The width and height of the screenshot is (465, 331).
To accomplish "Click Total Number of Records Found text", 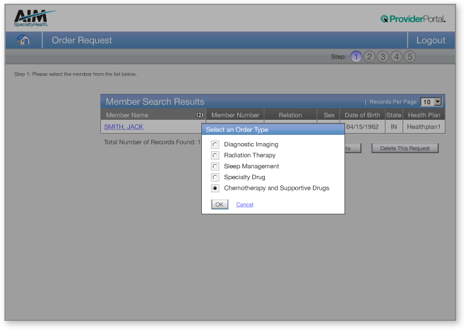I will tap(152, 142).
